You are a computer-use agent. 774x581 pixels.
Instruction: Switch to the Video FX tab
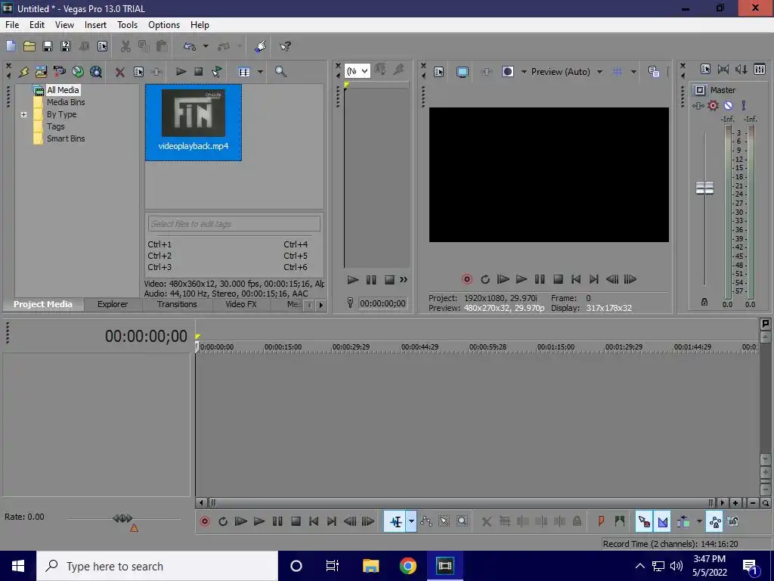tap(241, 304)
